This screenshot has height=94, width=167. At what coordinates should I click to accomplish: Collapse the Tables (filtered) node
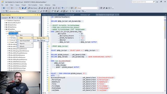[x=6, y=34]
